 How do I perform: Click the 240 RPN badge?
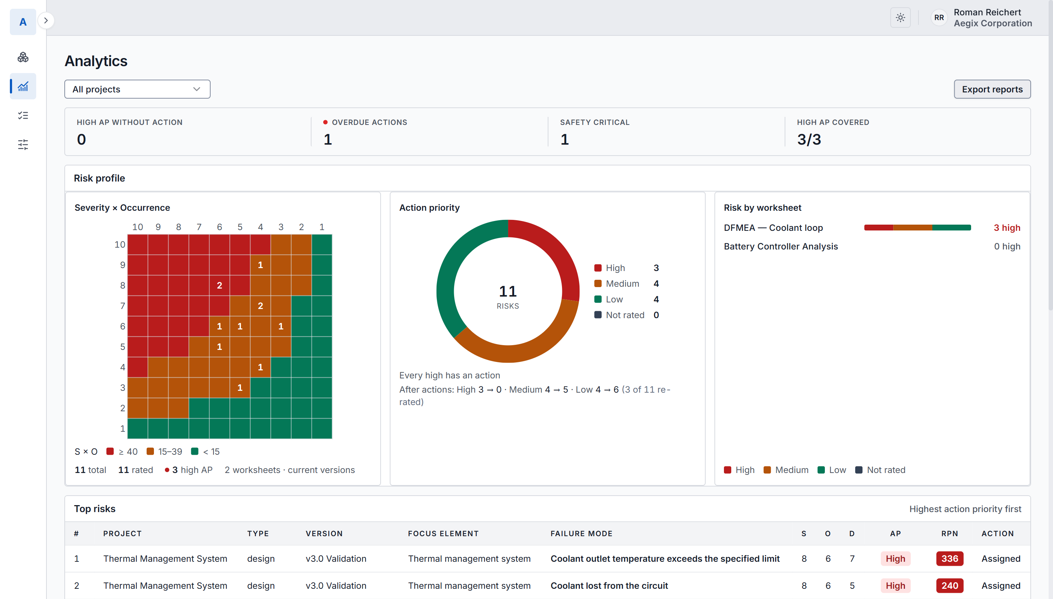(949, 585)
